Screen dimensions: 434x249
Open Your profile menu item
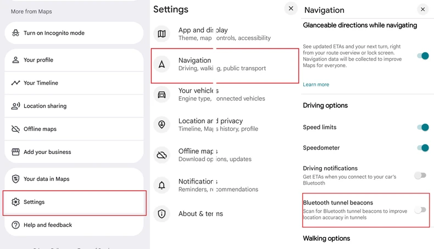point(38,60)
